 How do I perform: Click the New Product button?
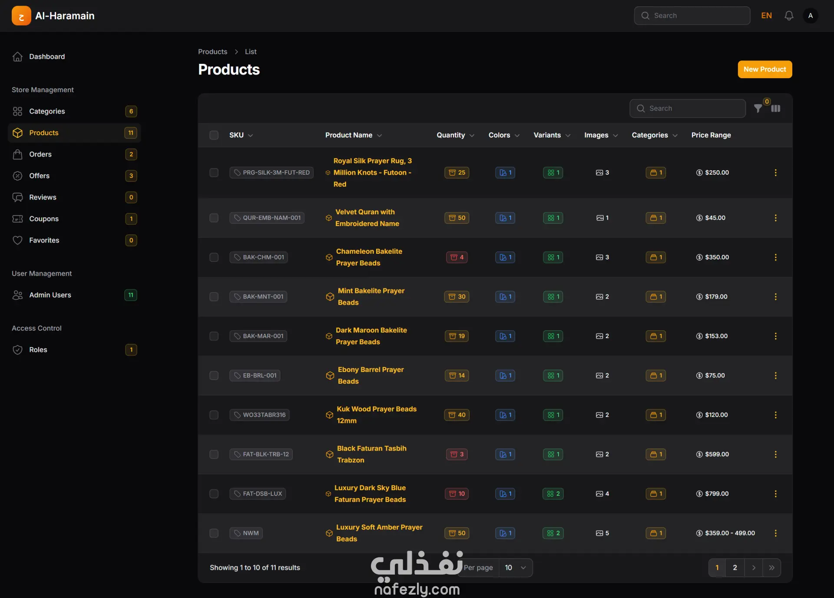tap(764, 70)
